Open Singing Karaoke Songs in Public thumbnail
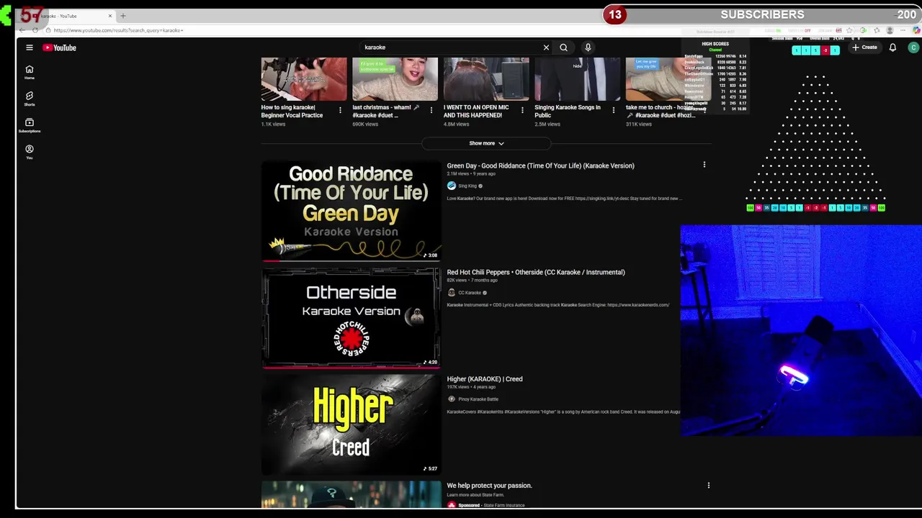This screenshot has height=518, width=922. [x=577, y=79]
